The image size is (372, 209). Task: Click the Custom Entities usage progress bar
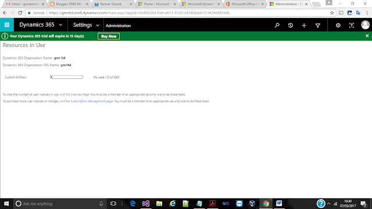(66, 77)
